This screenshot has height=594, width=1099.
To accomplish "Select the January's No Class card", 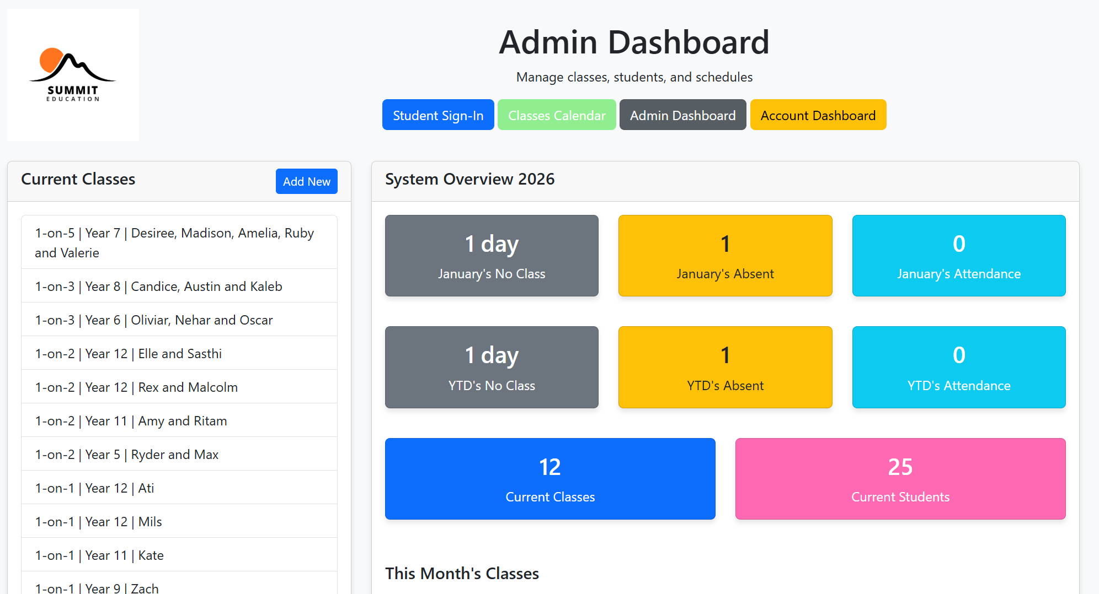I will click(491, 255).
